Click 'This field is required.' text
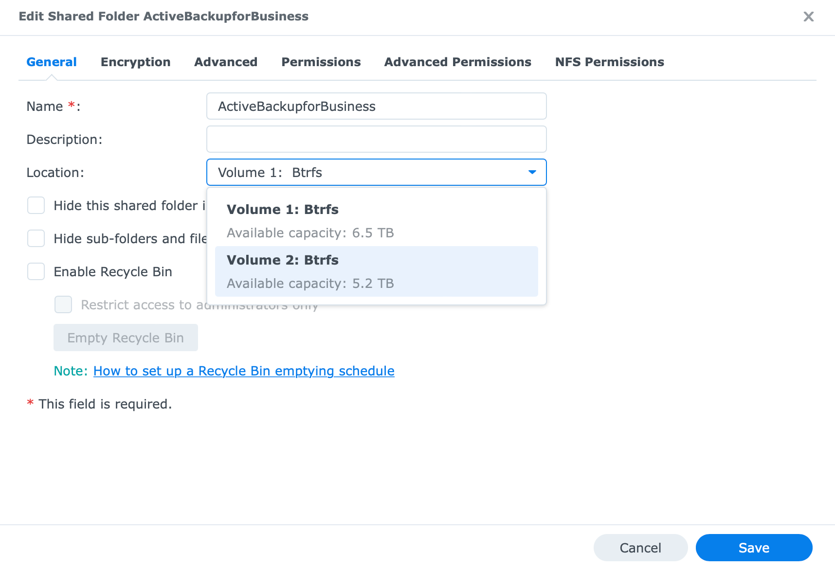Screen dimensions: 835x570 point(105,404)
